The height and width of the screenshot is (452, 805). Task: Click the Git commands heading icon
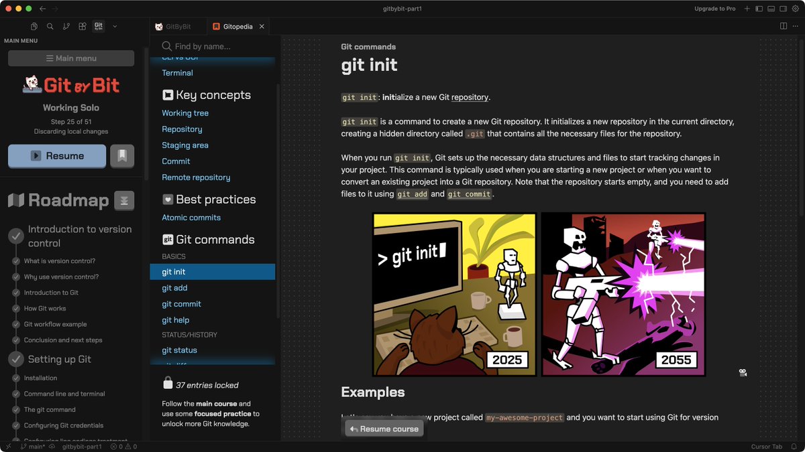coord(168,240)
